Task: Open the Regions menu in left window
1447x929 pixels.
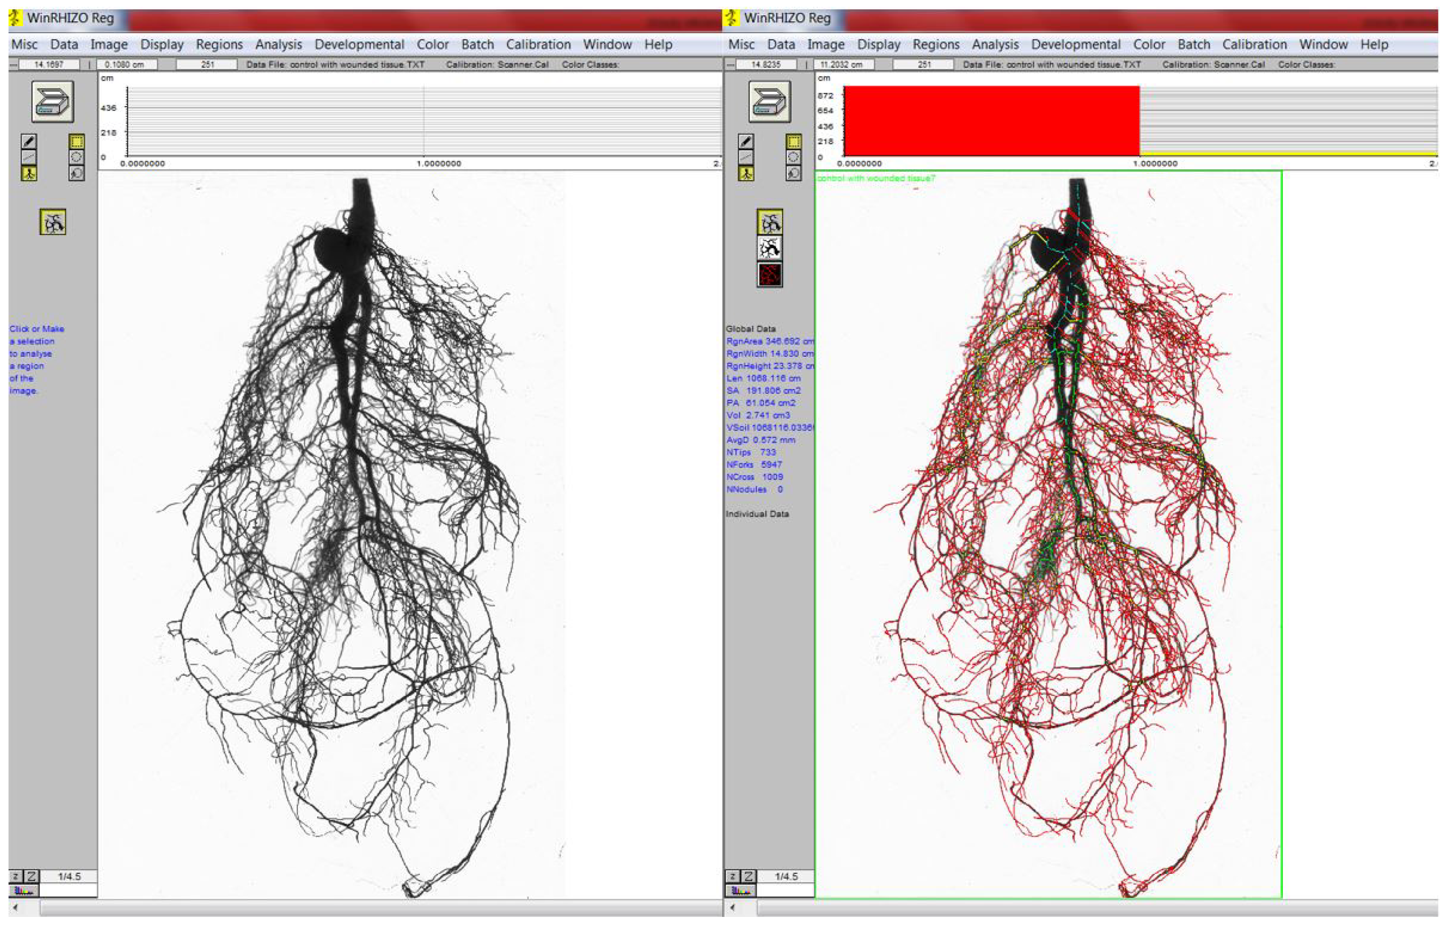Action: tap(219, 45)
